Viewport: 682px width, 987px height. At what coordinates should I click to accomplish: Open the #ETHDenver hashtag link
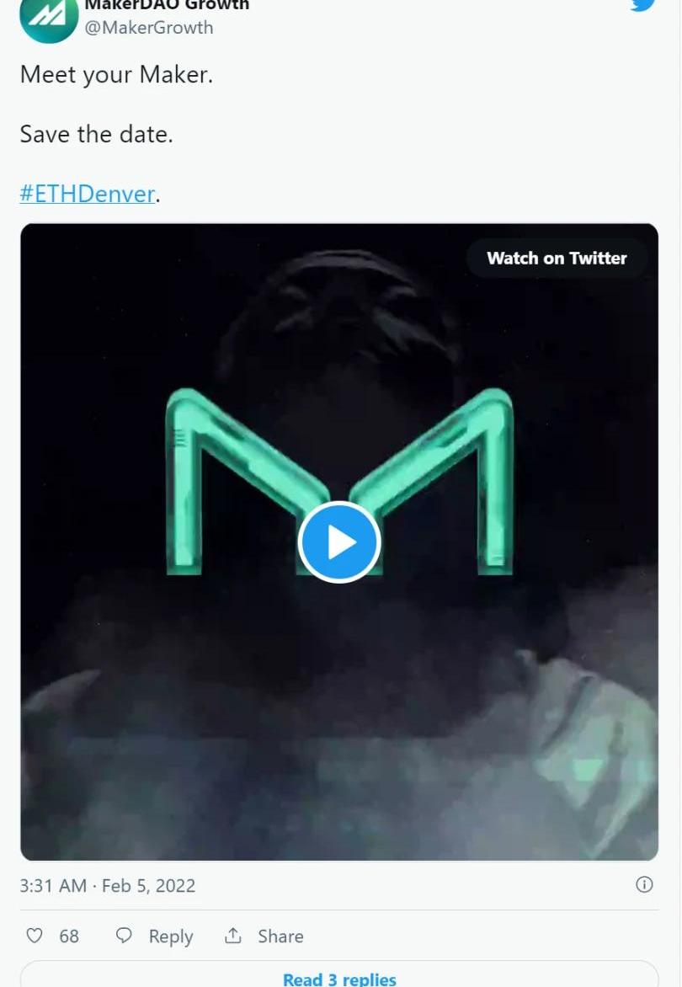pyautogui.click(x=88, y=193)
